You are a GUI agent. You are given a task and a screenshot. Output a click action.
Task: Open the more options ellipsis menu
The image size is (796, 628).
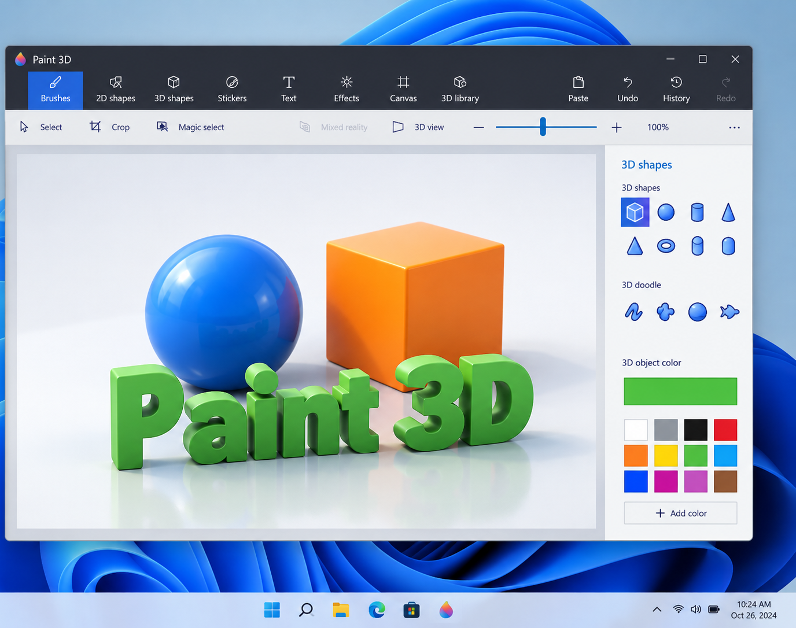point(734,127)
